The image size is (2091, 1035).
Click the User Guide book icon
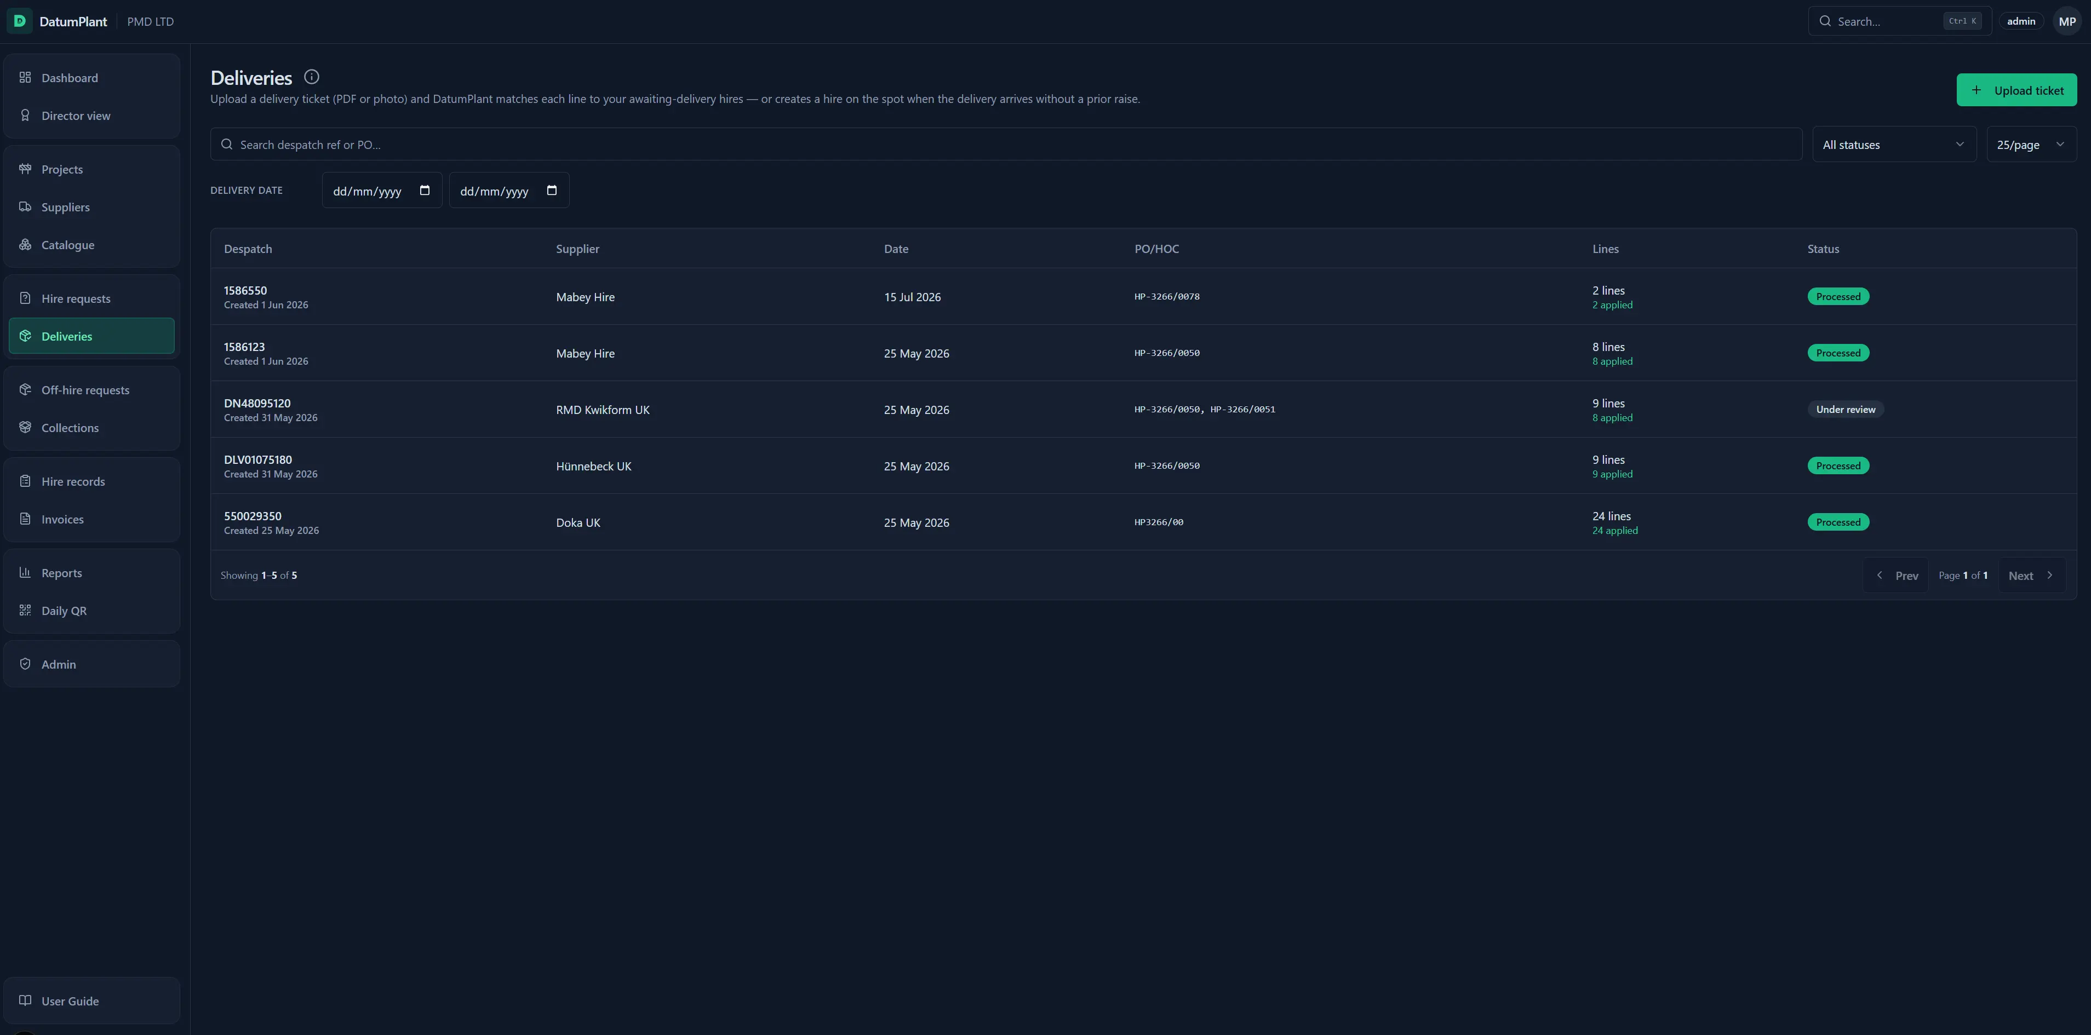pos(25,1000)
